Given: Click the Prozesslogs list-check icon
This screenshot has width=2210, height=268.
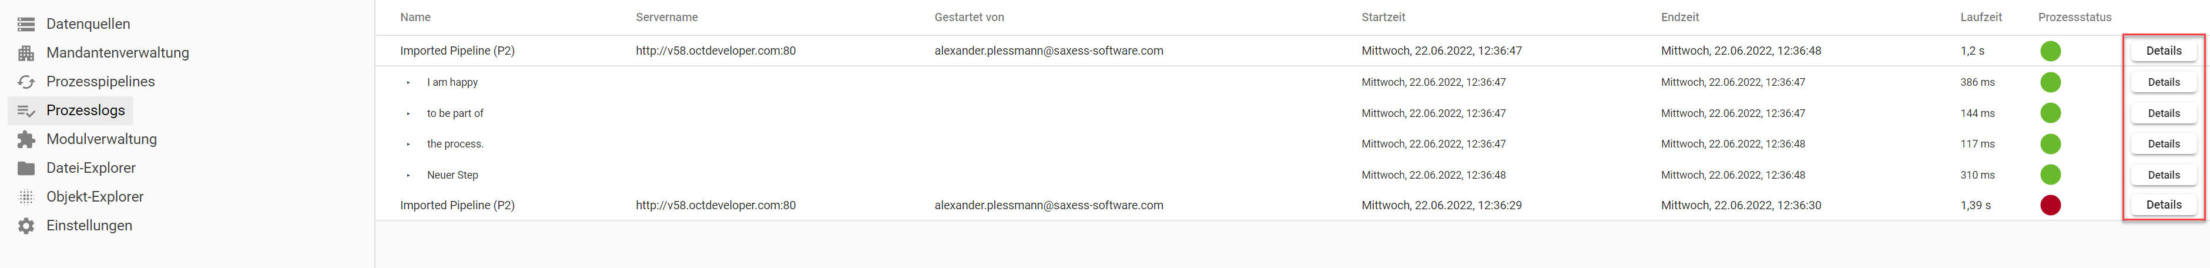Looking at the screenshot, I should point(26,111).
